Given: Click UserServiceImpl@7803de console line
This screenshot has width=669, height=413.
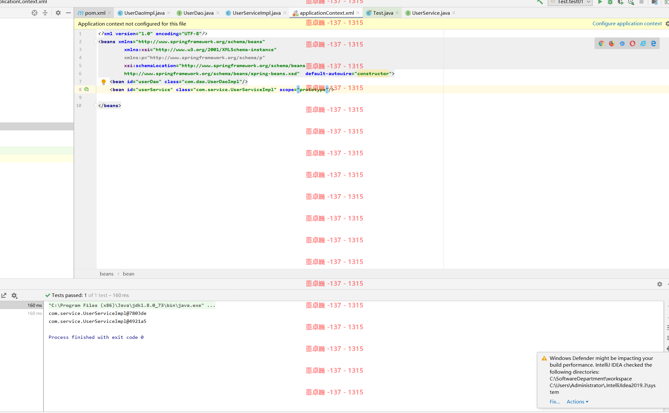Looking at the screenshot, I should [98, 313].
